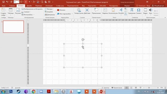Insert a Диаграмма chart
The width and height of the screenshot is (167, 94).
click(50, 15)
